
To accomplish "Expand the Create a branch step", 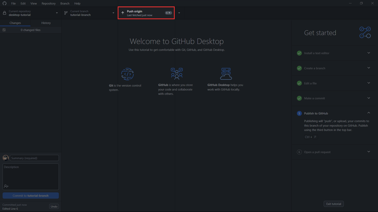I will tap(369, 68).
